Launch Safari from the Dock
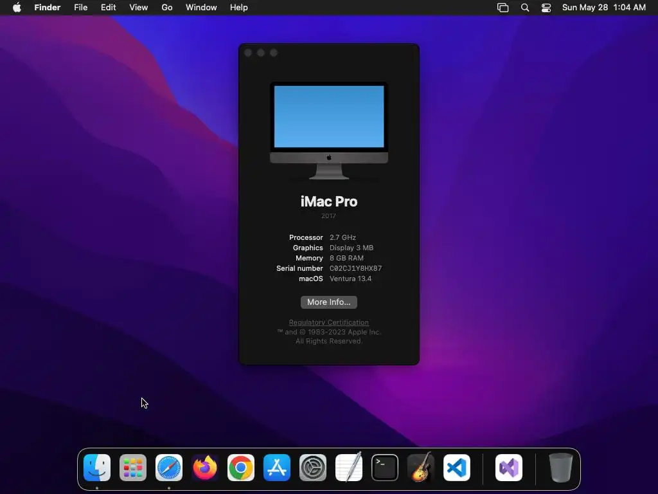 tap(169, 468)
